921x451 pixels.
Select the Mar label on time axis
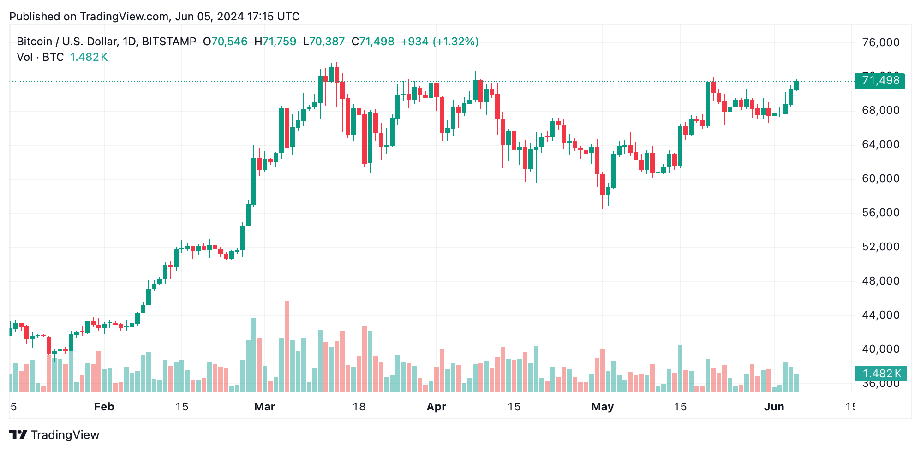click(264, 407)
